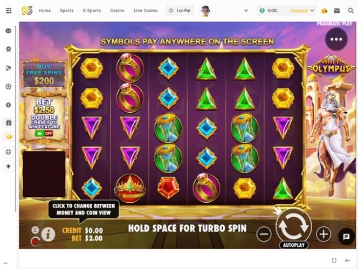Viewport: 358px width, 269px height.
Task: Spin the reels with the spin button
Action: click(294, 226)
